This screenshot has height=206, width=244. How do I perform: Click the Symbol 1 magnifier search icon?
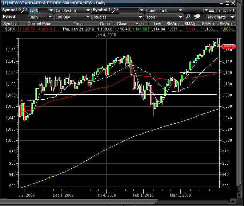coord(24,11)
